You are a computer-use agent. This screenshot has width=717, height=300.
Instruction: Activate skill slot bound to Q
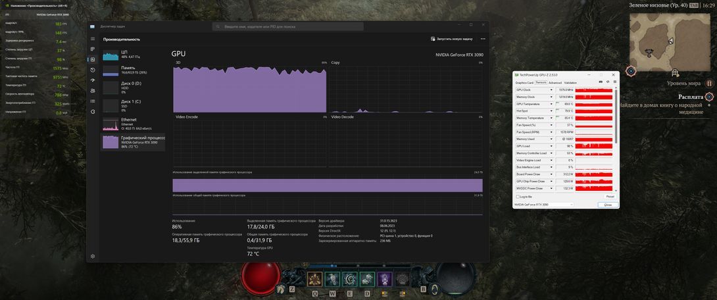click(314, 279)
